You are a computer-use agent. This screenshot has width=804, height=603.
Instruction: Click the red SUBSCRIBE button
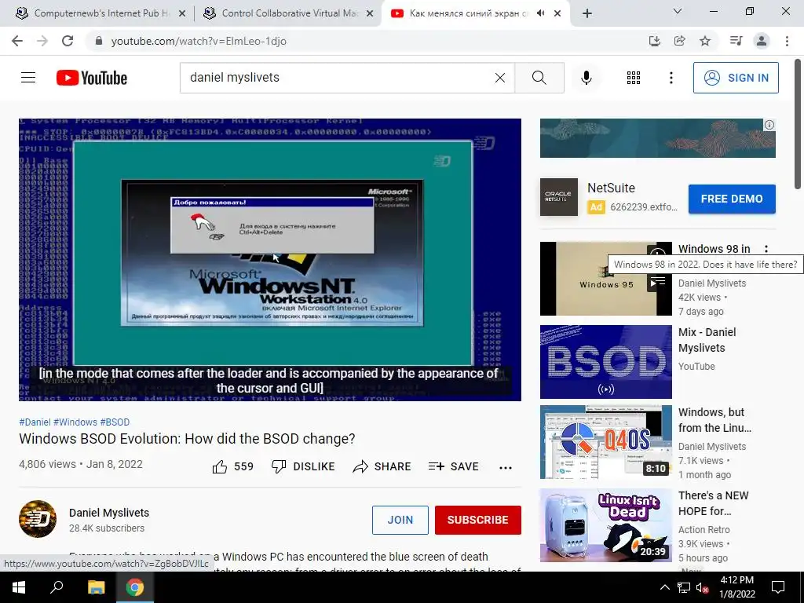[478, 520]
